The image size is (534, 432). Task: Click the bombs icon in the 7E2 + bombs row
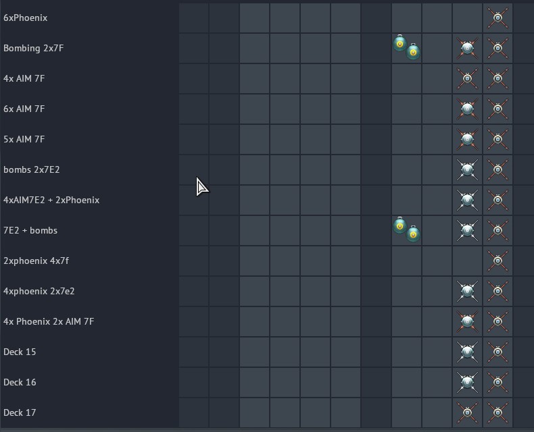click(406, 230)
